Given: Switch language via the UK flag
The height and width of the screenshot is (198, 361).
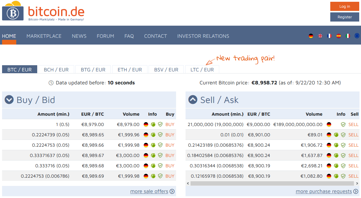Looking at the screenshot, I should tap(320, 36).
